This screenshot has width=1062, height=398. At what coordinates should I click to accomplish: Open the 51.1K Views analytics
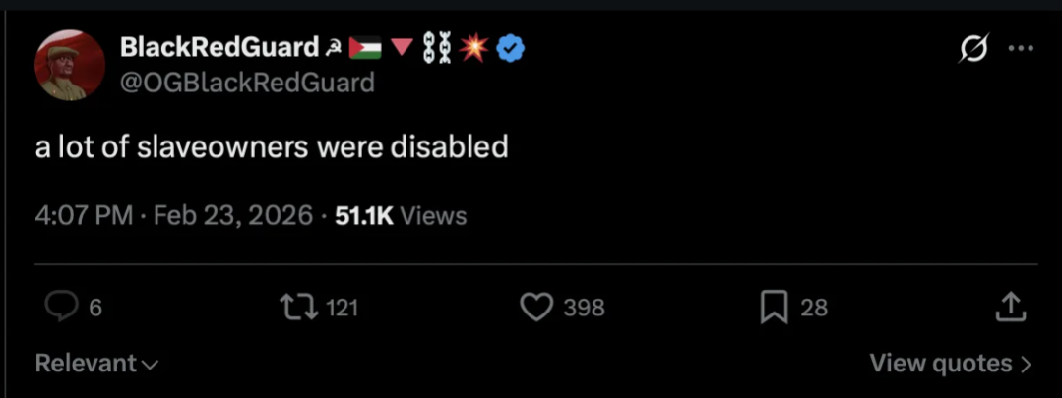tap(401, 215)
